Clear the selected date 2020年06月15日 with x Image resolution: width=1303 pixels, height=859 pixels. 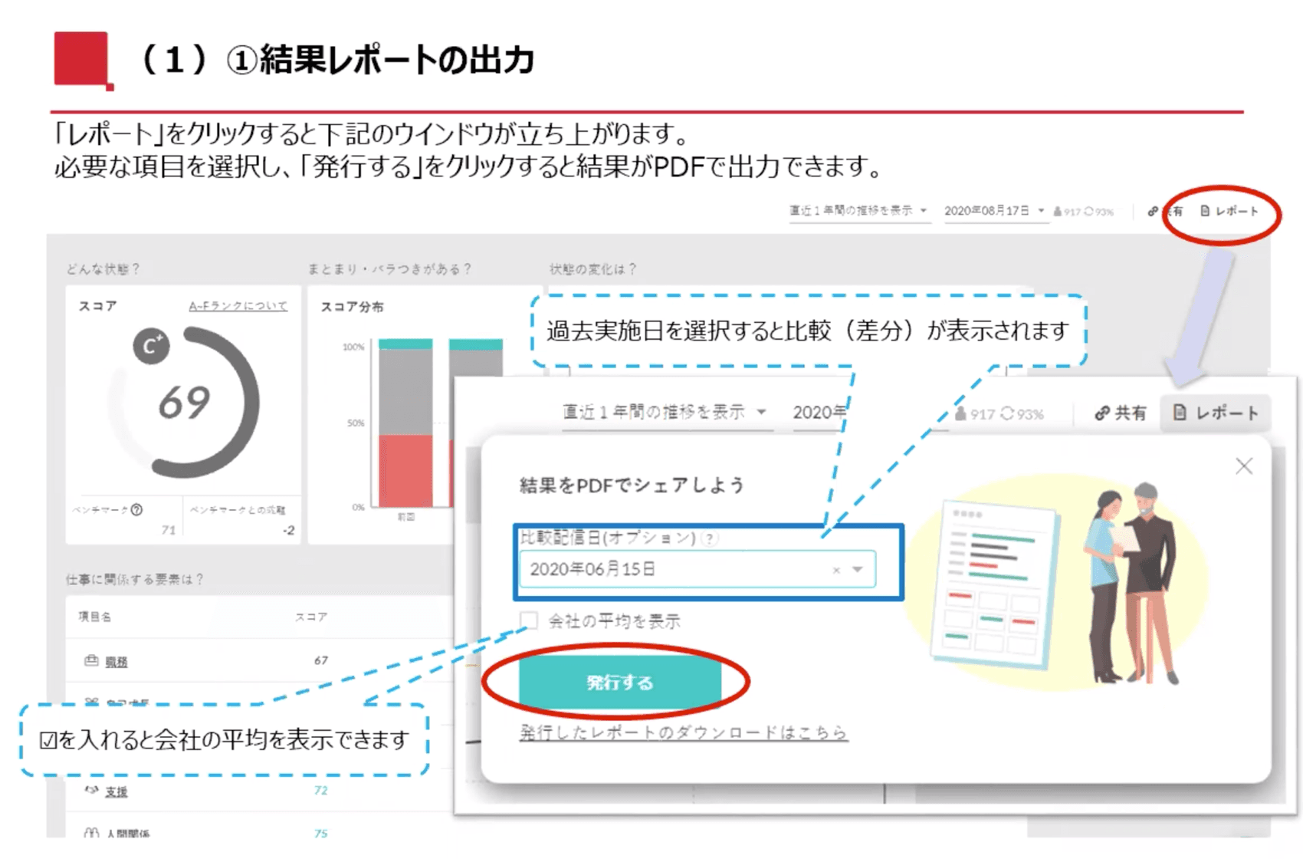click(x=836, y=570)
